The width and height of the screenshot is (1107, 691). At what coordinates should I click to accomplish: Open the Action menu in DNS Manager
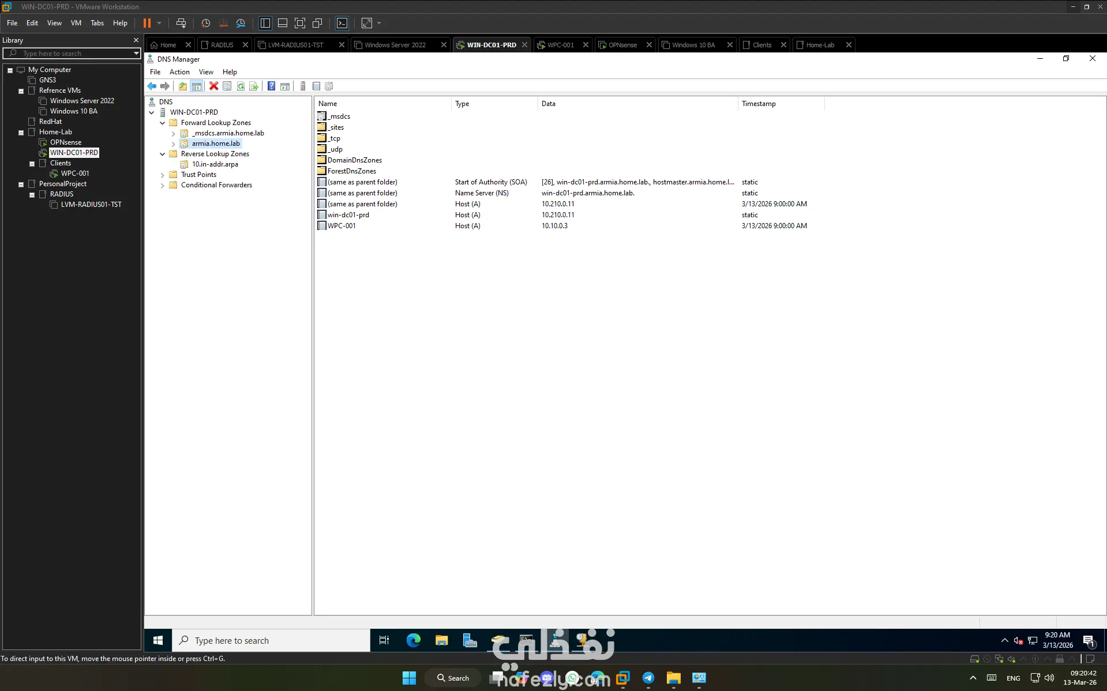coord(179,72)
